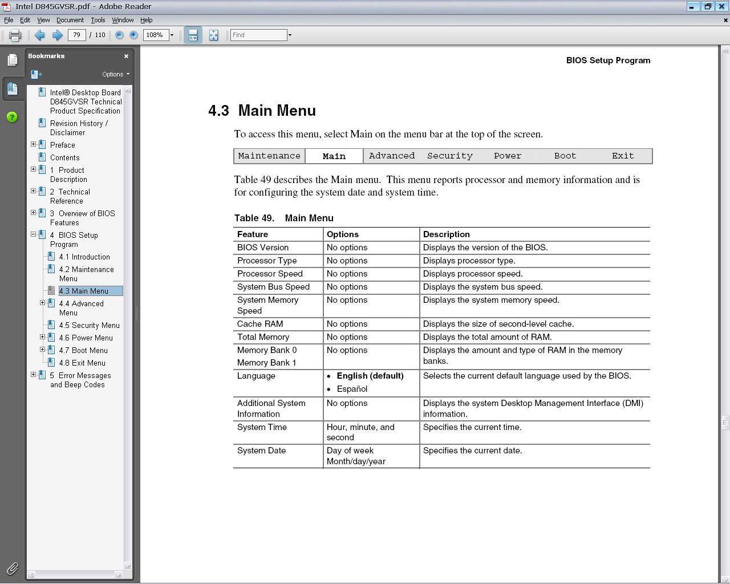730x584 pixels.
Task: Jump to the 4.8 Exit Menu bookmark
Action: tap(82, 363)
